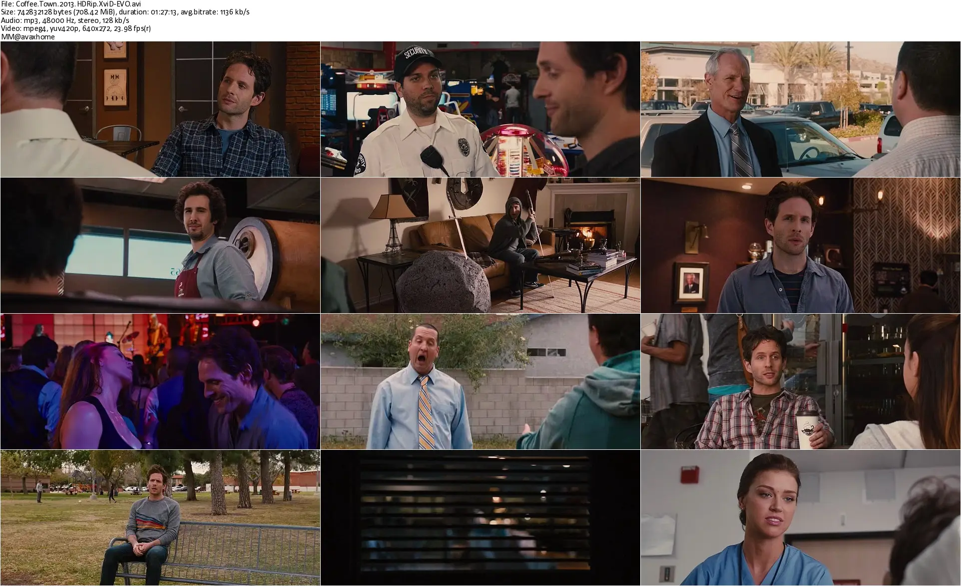Image resolution: width=961 pixels, height=586 pixels.
Task: Select the dark window blinds frame
Action: pos(480,518)
